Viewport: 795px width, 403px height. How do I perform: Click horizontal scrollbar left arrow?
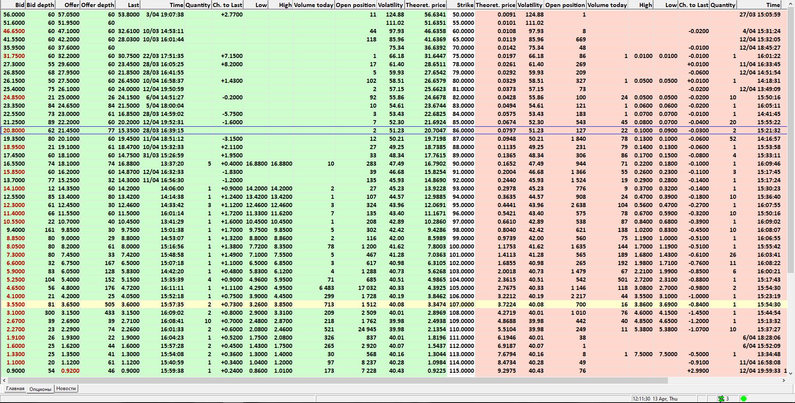[4, 380]
